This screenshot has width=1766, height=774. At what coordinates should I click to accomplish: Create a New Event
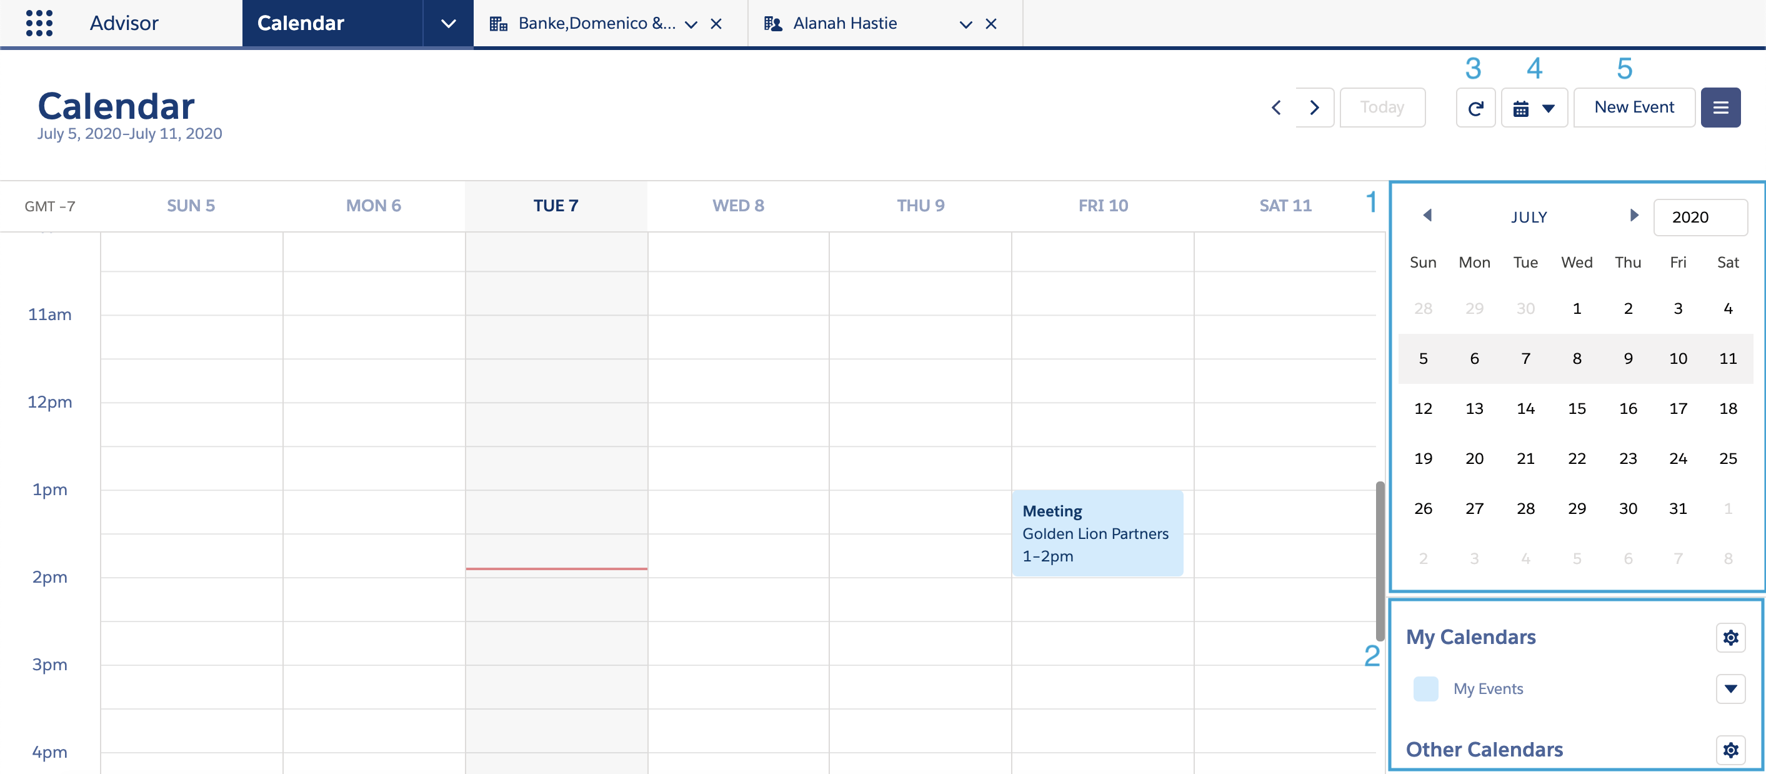(x=1634, y=108)
